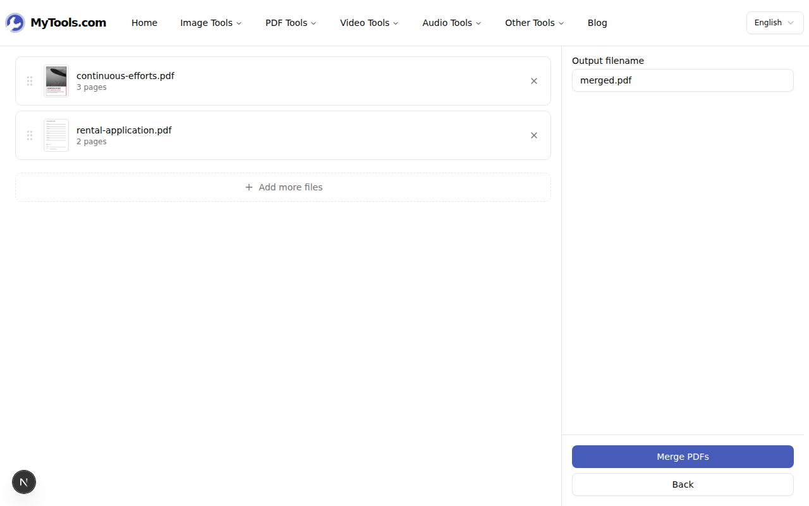Click the merged.pdf output filename field
809x506 pixels.
pyautogui.click(x=683, y=80)
